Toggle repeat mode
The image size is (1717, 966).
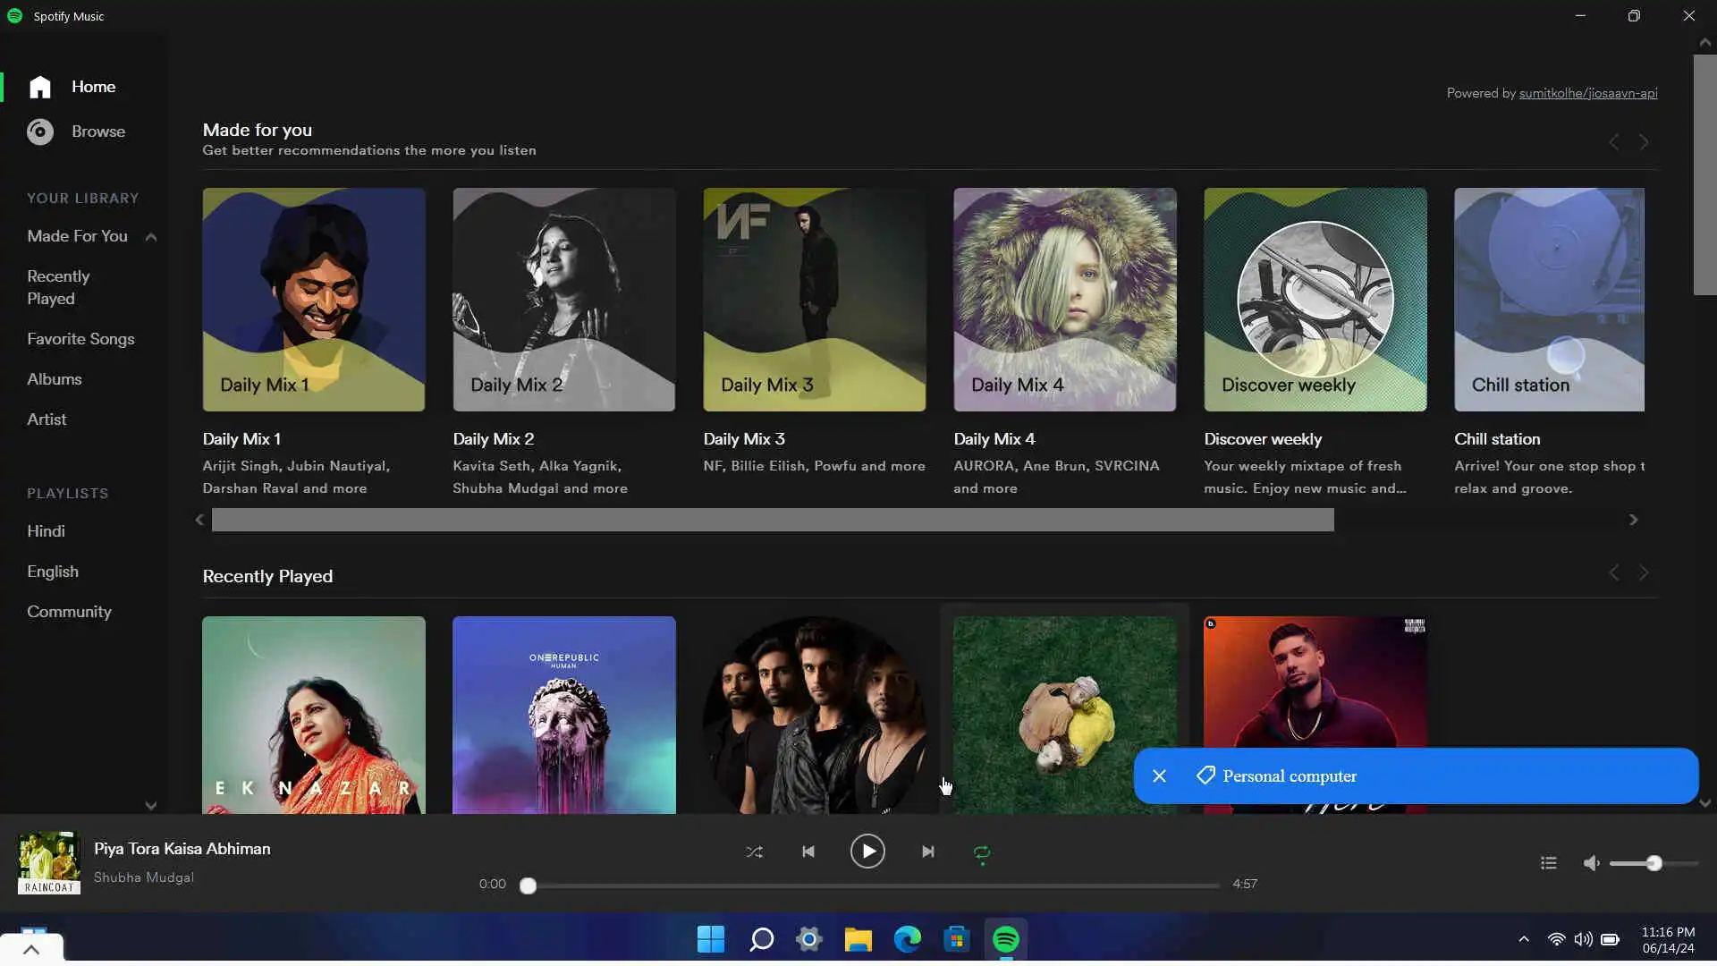tap(982, 852)
